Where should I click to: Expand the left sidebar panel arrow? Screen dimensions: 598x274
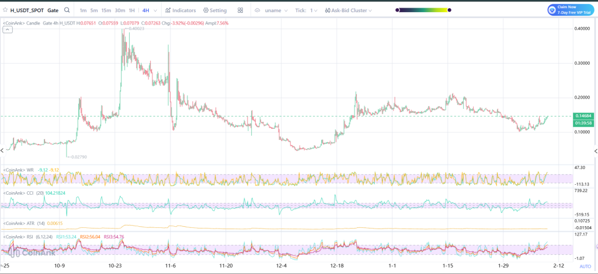[2, 150]
